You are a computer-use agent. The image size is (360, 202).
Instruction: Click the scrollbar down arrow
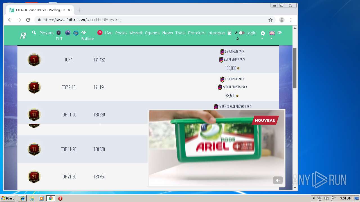pos(295,188)
